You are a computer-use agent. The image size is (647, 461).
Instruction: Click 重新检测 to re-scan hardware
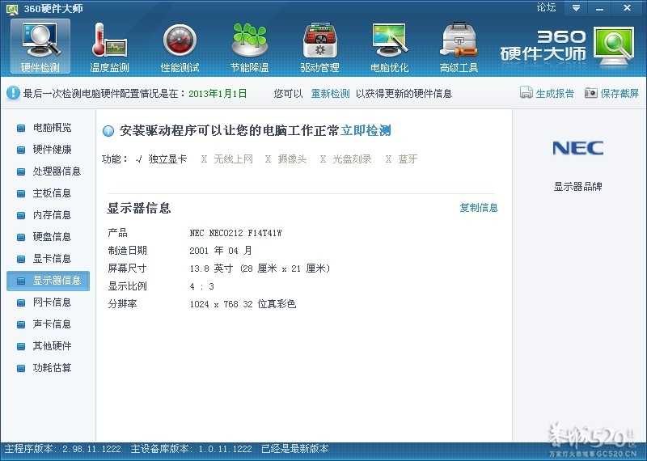[330, 94]
